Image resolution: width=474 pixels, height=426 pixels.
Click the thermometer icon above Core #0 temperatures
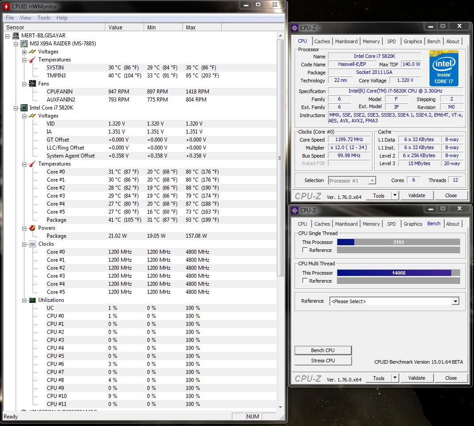pyautogui.click(x=32, y=163)
